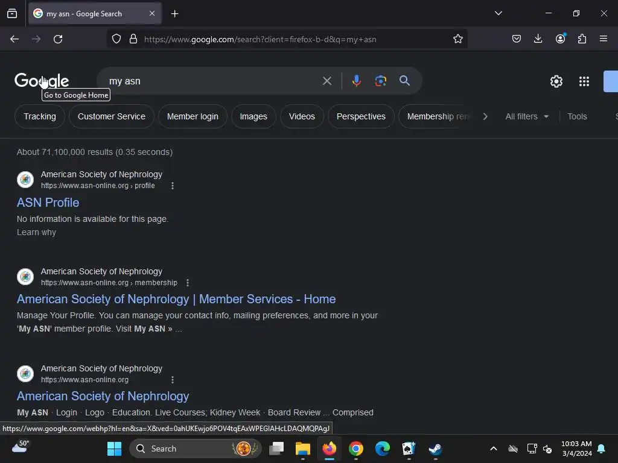
Task: Open Firefox application hamburger menu
Action: [x=603, y=39]
